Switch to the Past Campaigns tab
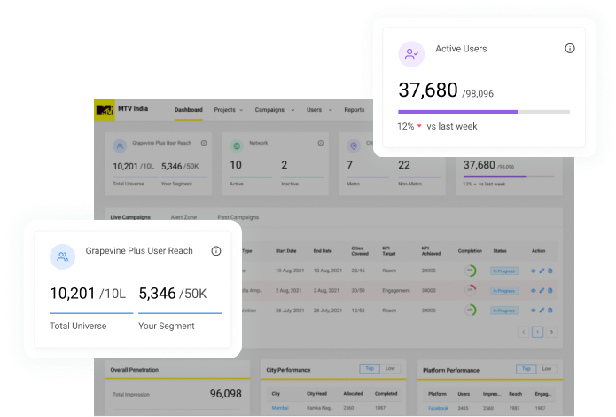This screenshot has height=417, width=616. 238,217
